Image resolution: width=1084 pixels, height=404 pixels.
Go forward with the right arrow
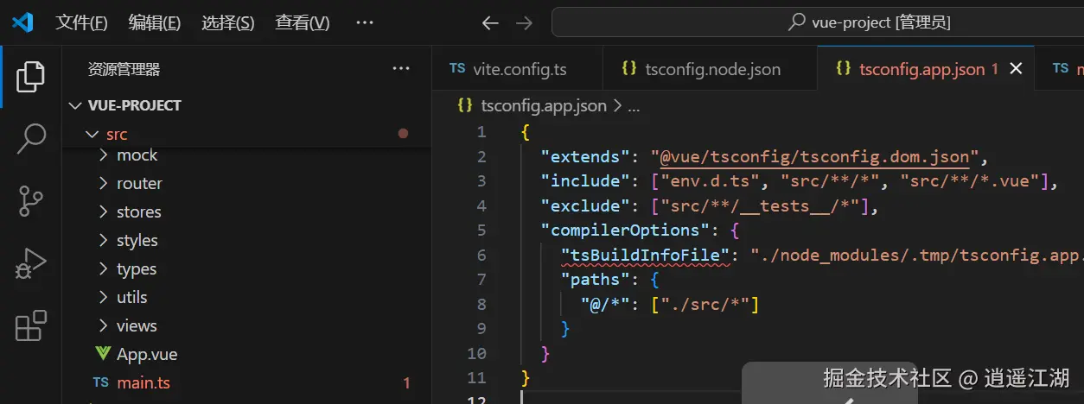point(524,23)
